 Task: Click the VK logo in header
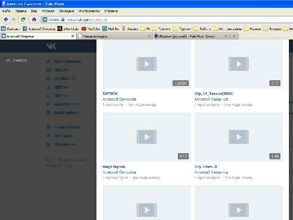(x=51, y=46)
